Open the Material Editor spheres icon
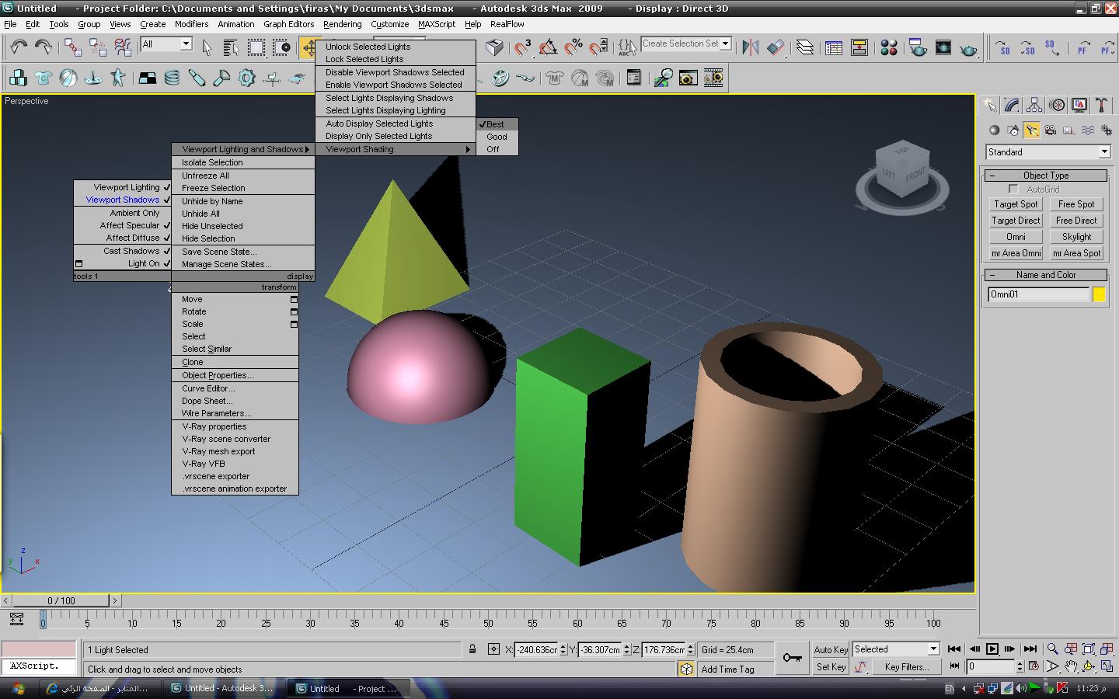 889,47
